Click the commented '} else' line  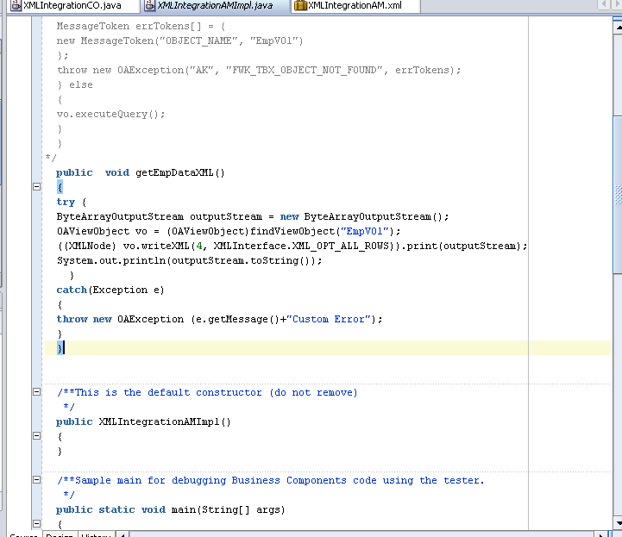(x=75, y=85)
